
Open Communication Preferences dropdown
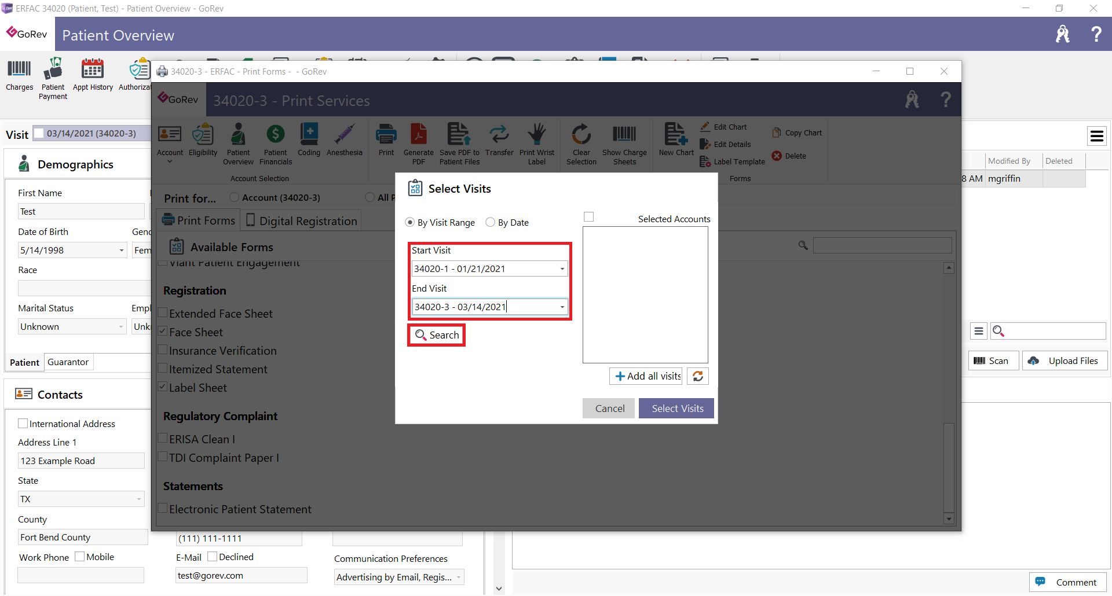pos(459,577)
